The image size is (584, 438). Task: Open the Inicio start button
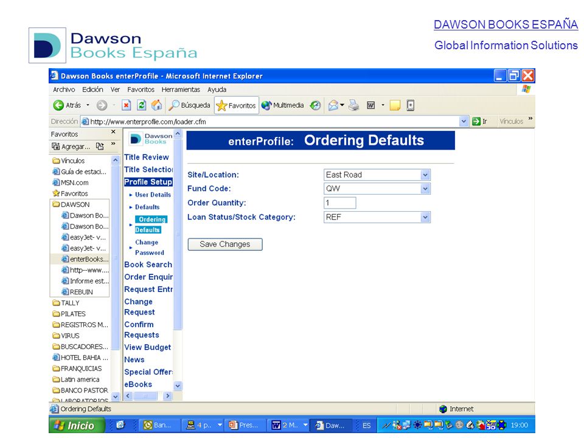pos(77,425)
